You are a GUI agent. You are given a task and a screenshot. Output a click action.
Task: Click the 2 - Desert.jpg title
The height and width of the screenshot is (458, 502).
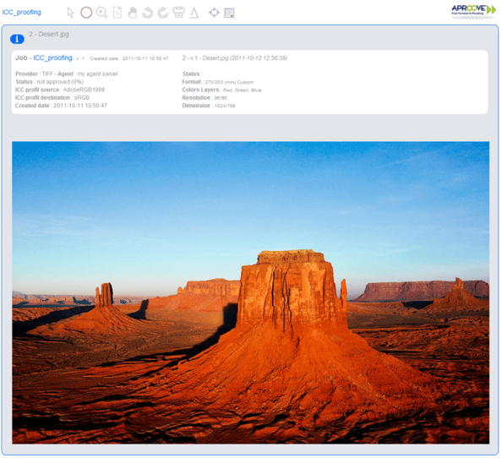pos(49,34)
